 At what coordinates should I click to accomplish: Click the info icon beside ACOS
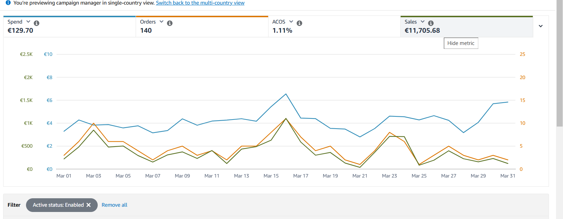tap(299, 23)
